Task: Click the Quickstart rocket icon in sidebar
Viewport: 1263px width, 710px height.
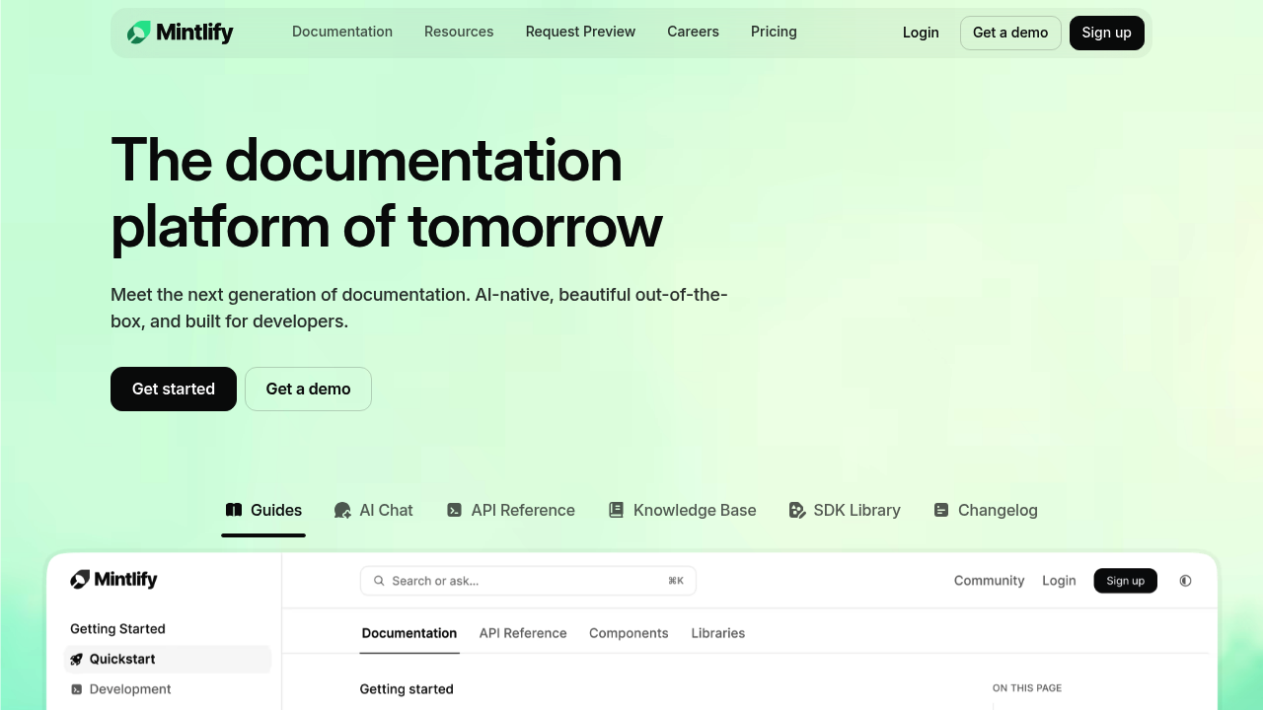Action: tap(76, 659)
